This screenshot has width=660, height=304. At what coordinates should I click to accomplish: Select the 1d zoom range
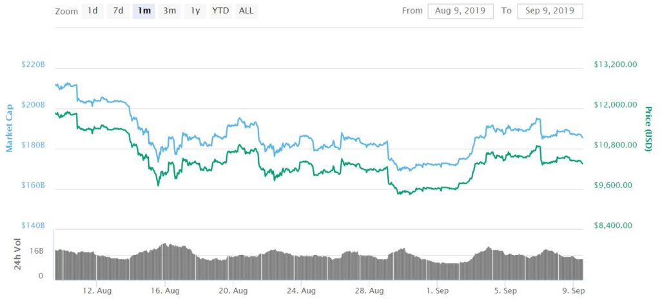[x=93, y=11]
